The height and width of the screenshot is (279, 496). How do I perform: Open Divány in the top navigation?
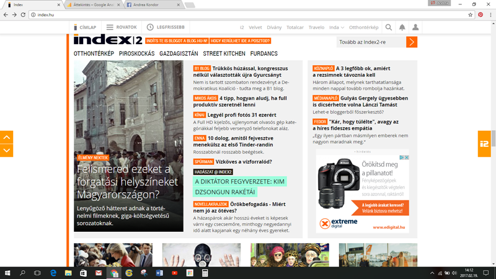[x=274, y=27]
